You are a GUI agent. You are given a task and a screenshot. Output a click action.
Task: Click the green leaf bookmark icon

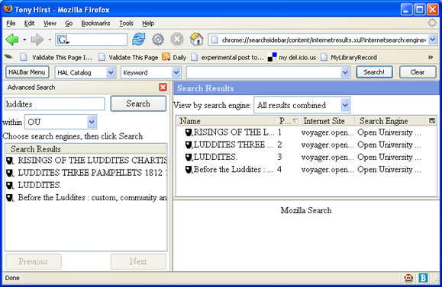tap(8, 57)
